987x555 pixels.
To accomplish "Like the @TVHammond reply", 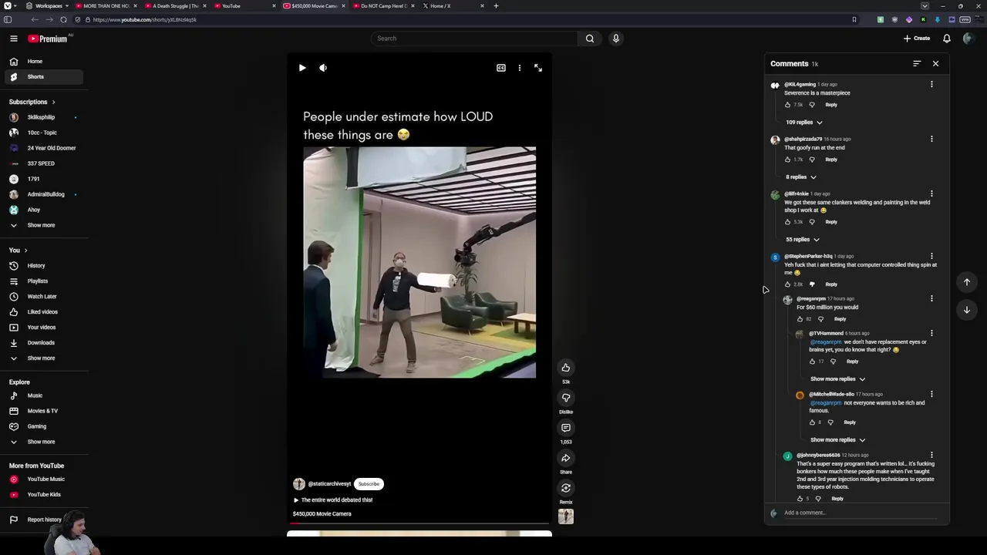I will point(812,362).
